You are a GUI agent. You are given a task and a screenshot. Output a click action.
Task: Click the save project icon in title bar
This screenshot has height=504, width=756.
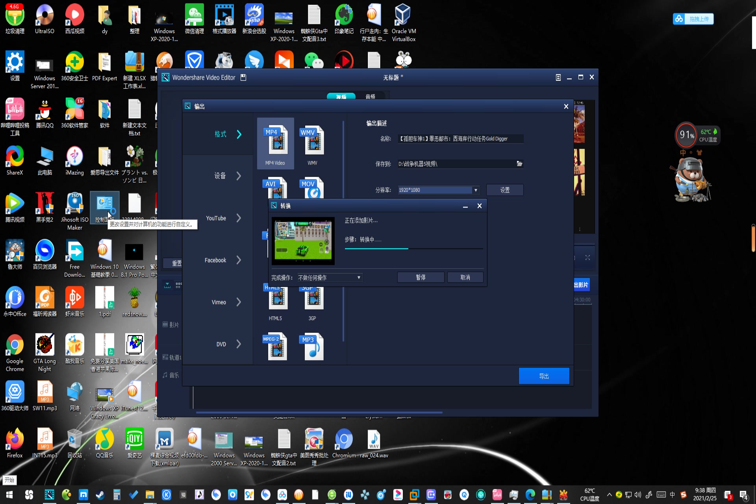(243, 78)
